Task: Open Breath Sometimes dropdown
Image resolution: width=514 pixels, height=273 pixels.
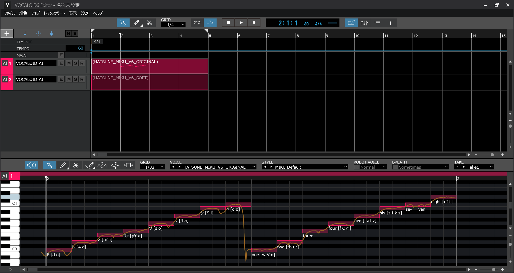Action: tap(424, 167)
